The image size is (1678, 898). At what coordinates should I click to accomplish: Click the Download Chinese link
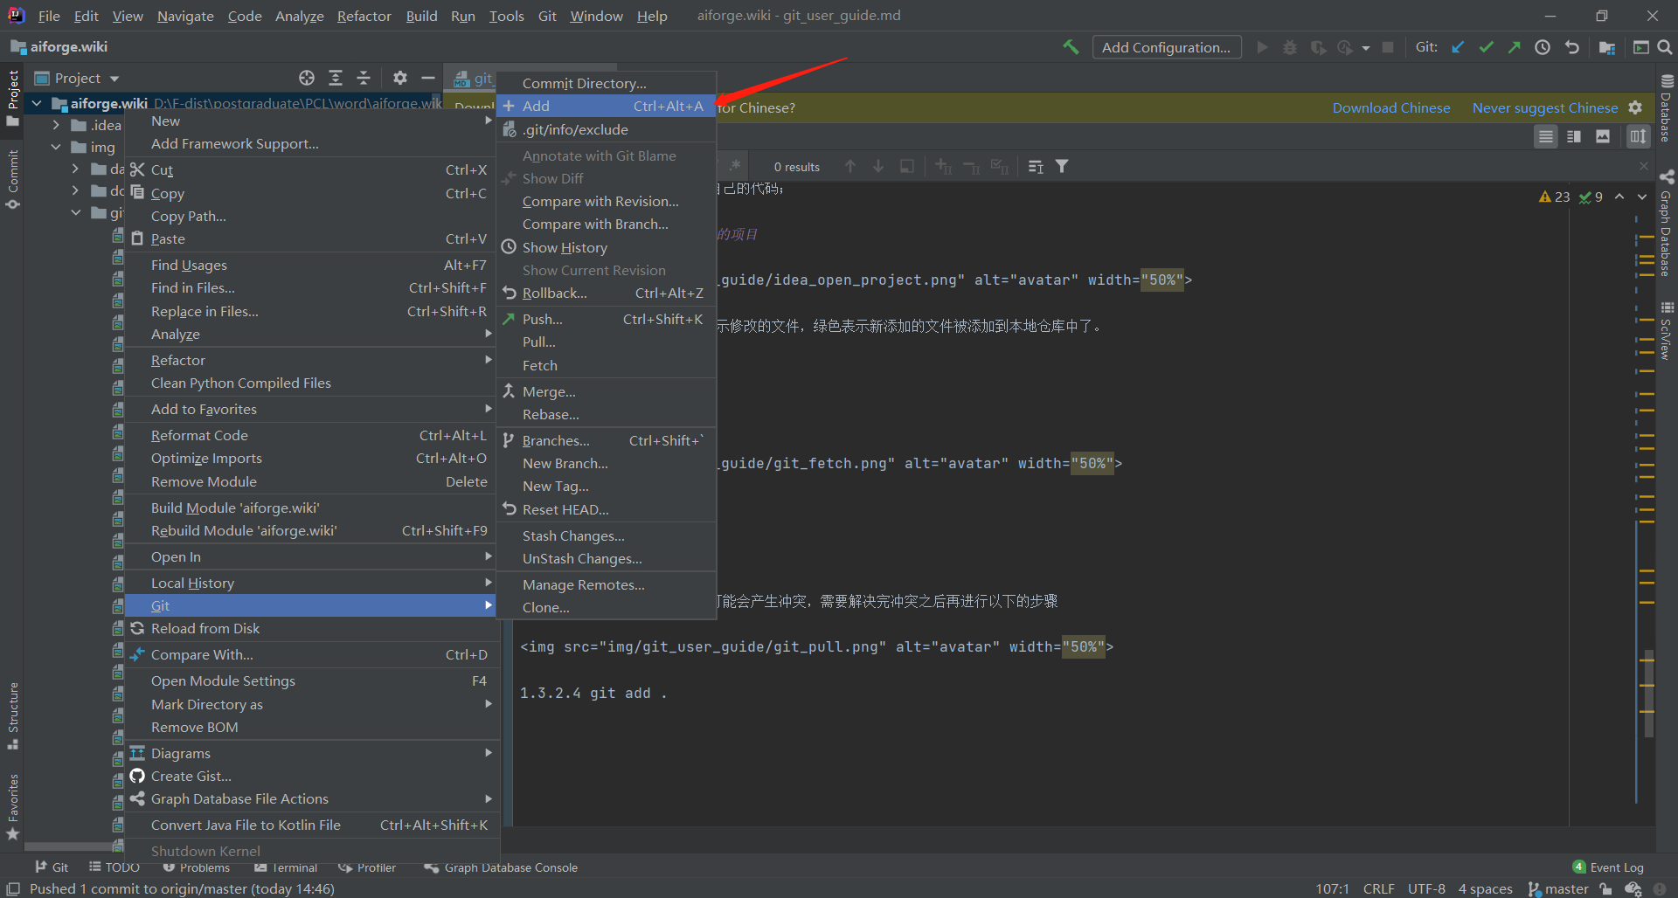1391,107
